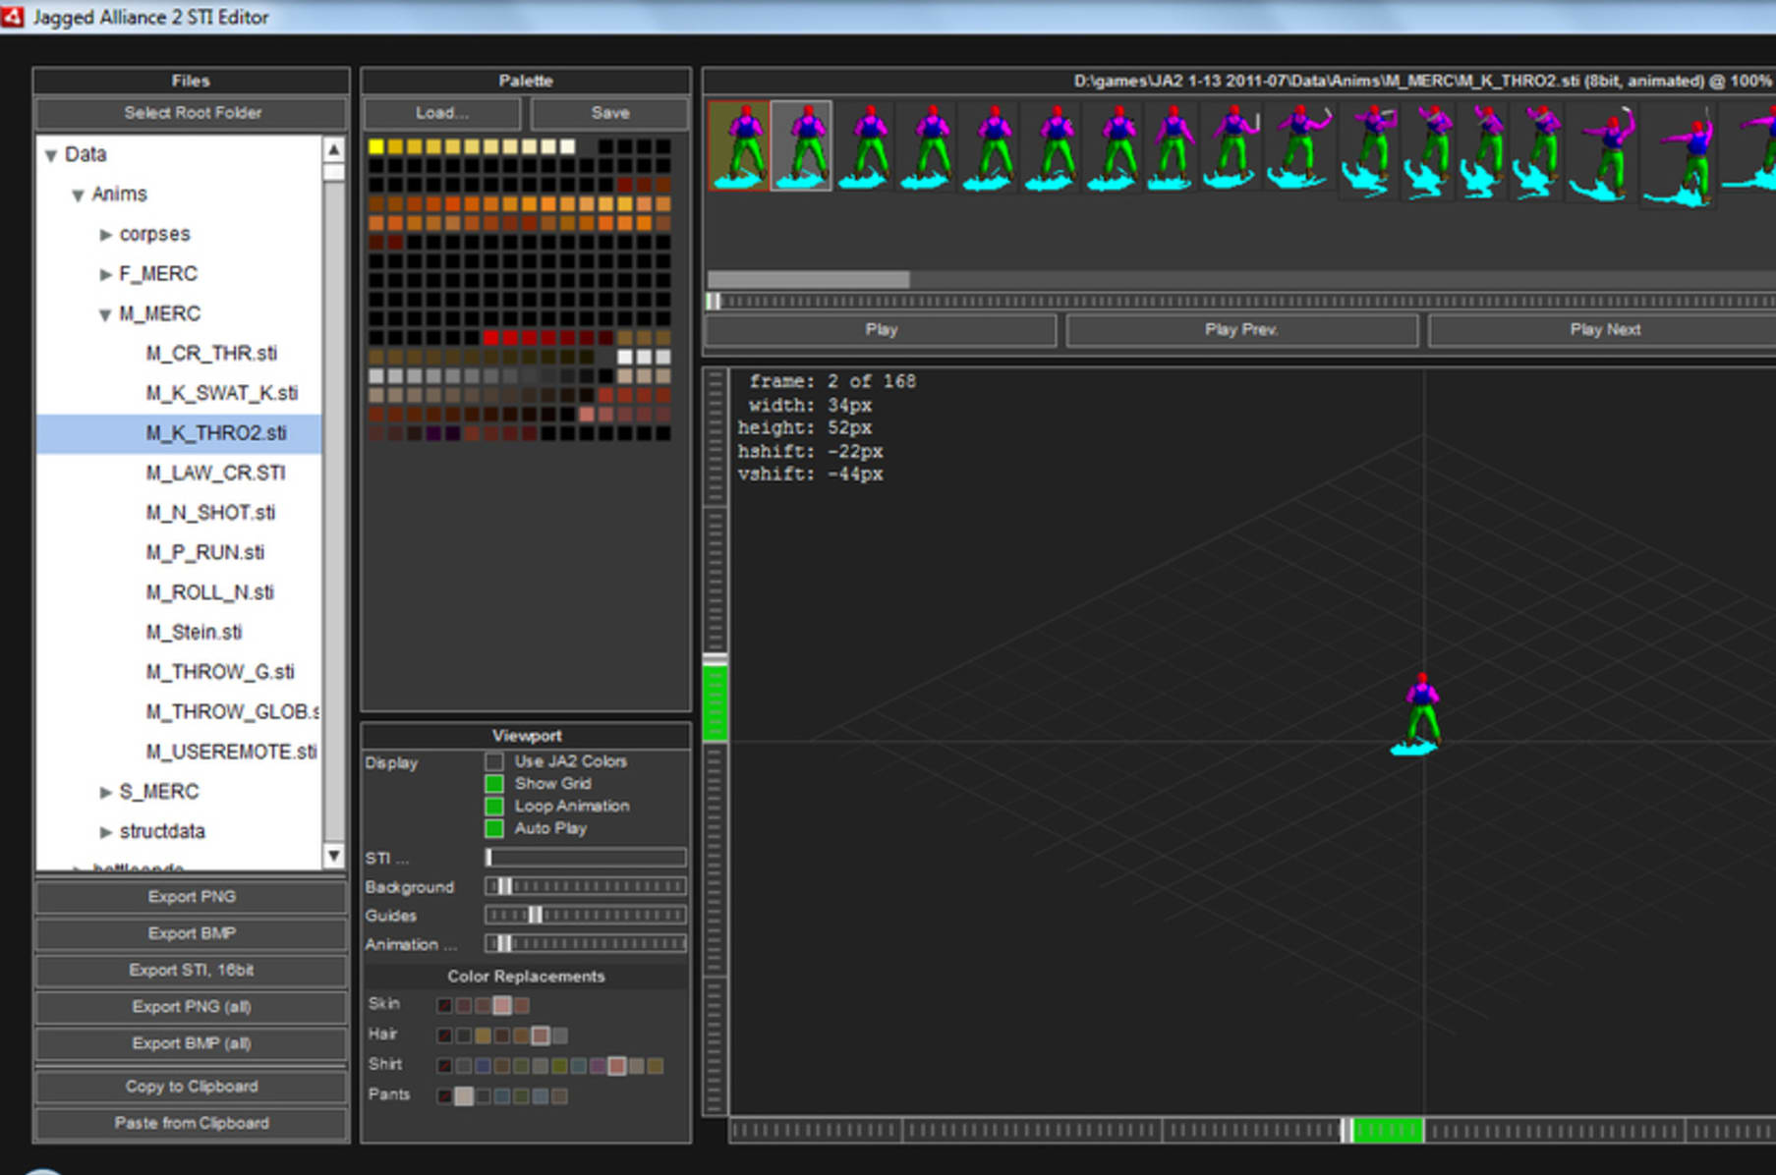Pick the highlighted salmon Shirt replacement swatch
The height and width of the screenshot is (1175, 1776).
click(x=617, y=1066)
